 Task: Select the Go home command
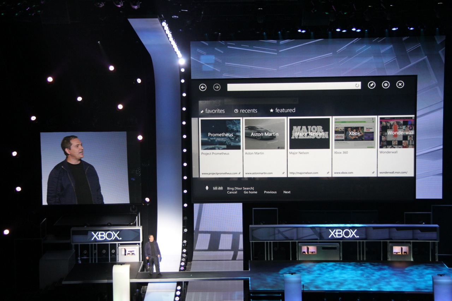(250, 192)
